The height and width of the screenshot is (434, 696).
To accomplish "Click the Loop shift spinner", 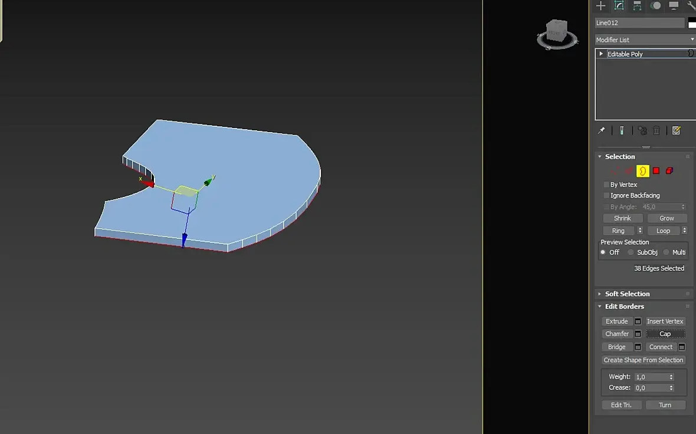I will pos(684,231).
